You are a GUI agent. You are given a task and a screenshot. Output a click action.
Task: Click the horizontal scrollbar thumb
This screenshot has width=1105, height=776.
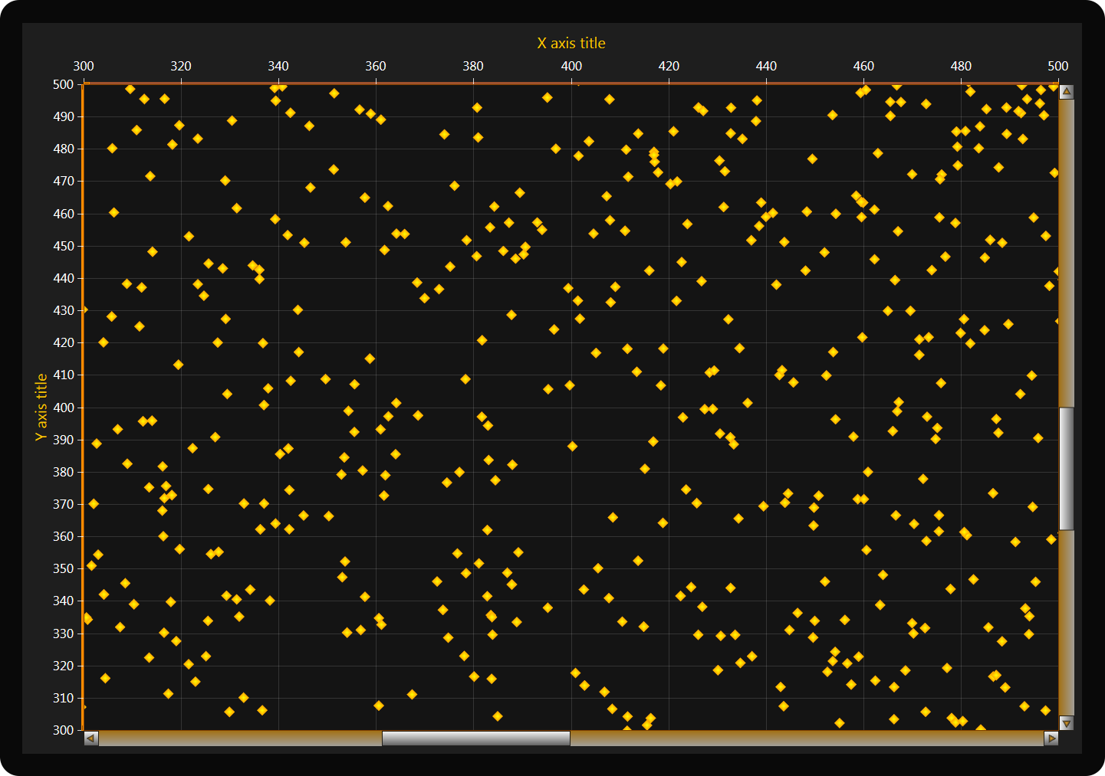click(475, 738)
